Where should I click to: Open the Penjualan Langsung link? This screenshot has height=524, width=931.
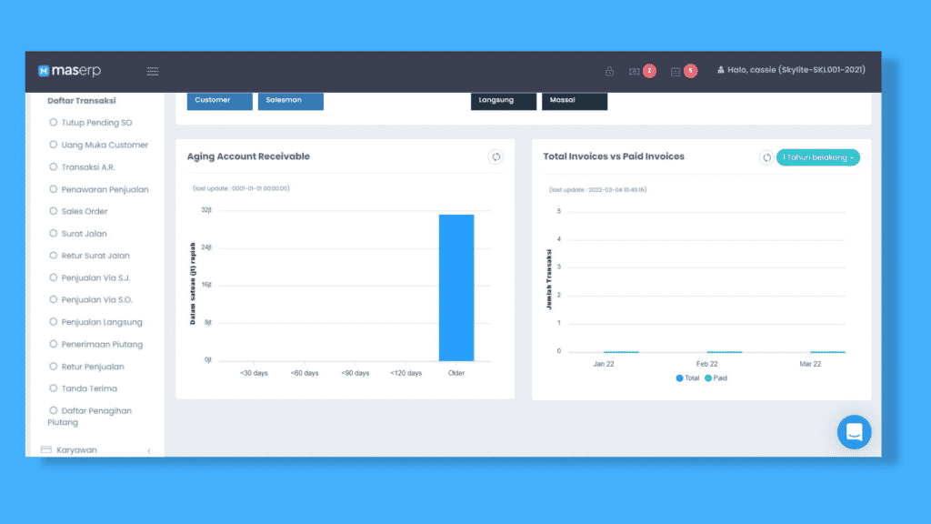[x=103, y=321]
